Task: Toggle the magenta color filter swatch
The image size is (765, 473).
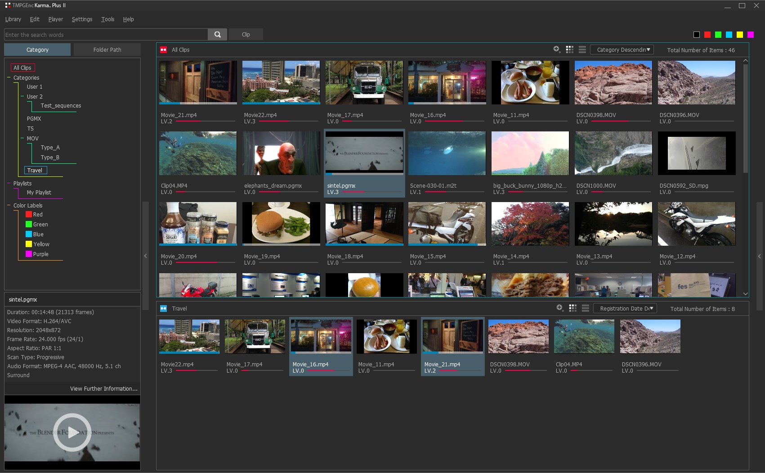Action: coord(751,35)
